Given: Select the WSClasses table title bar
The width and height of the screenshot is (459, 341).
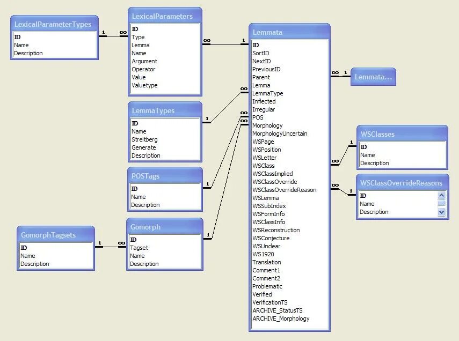Looking at the screenshot, I should point(402,134).
